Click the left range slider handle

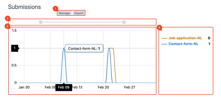click(x=41, y=22)
